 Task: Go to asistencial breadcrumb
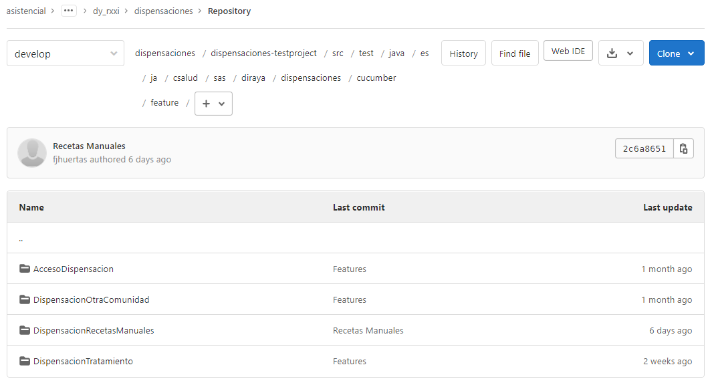(x=26, y=11)
